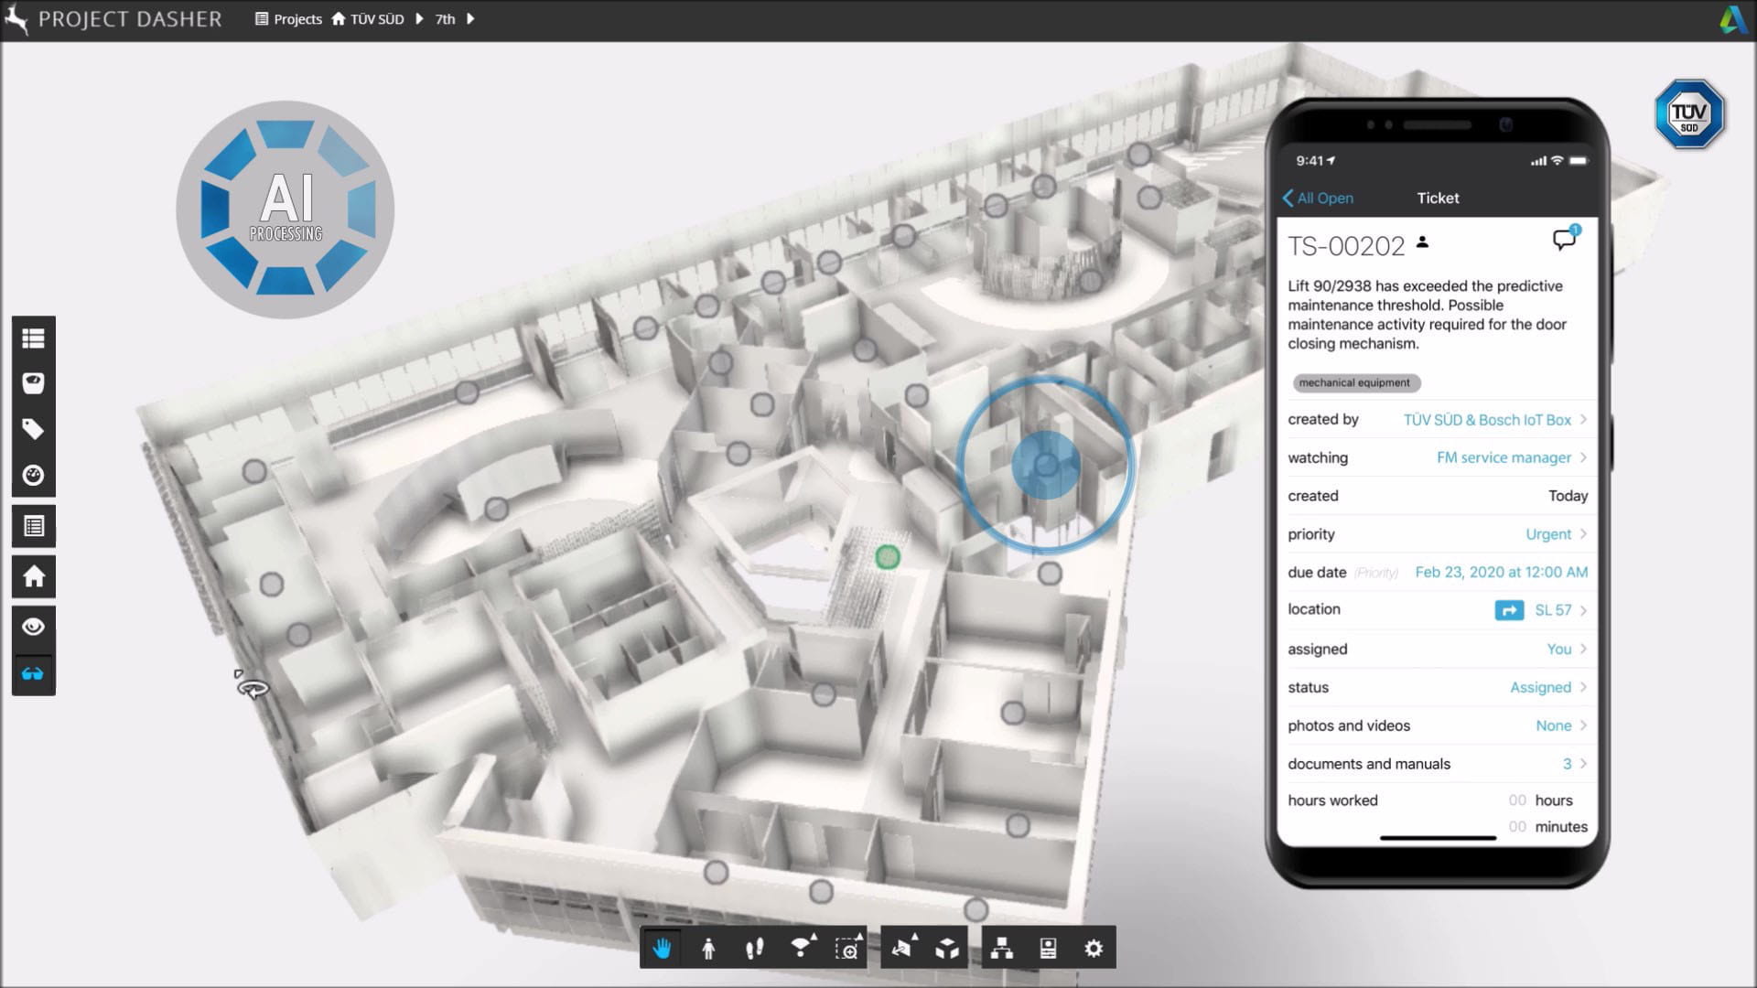Go back to All Open tickets

(x=1318, y=198)
